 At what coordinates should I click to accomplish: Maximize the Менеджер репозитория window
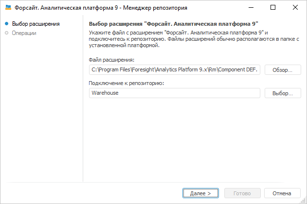pos(273,7)
